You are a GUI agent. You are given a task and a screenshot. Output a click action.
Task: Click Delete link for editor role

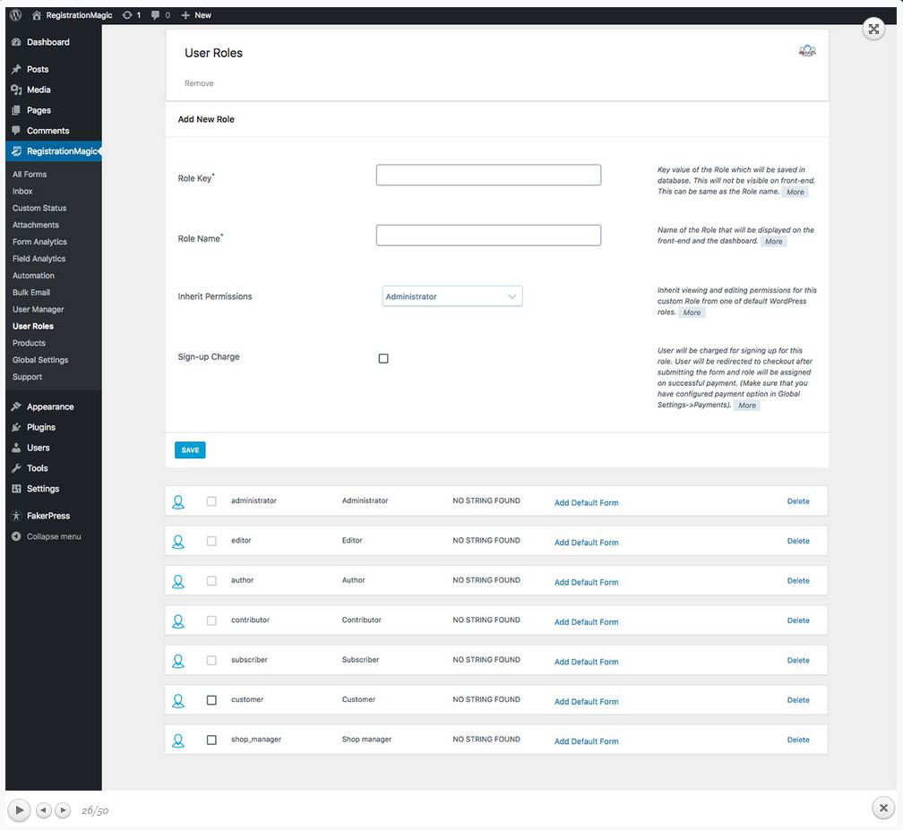798,541
